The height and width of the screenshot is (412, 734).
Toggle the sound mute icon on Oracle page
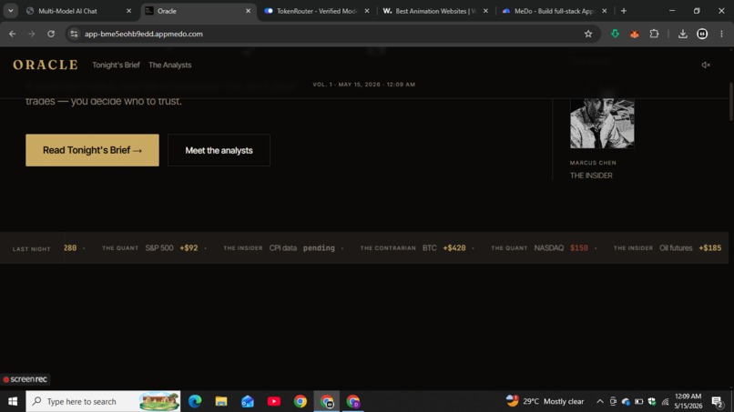[x=706, y=65]
